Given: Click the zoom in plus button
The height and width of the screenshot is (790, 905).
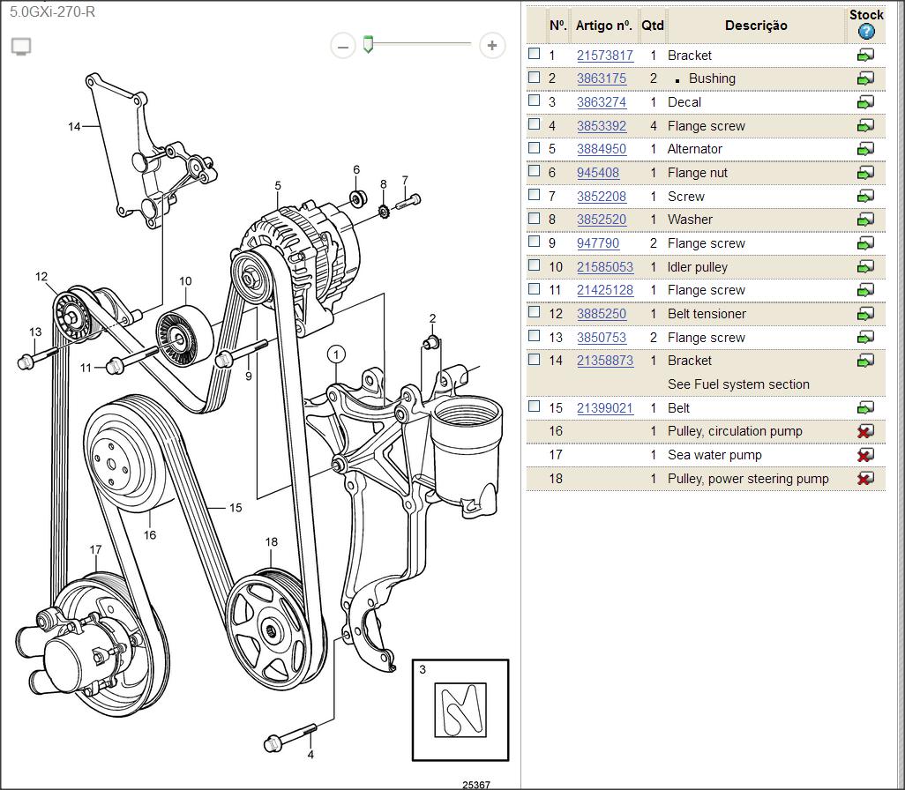Looking at the screenshot, I should tap(491, 46).
